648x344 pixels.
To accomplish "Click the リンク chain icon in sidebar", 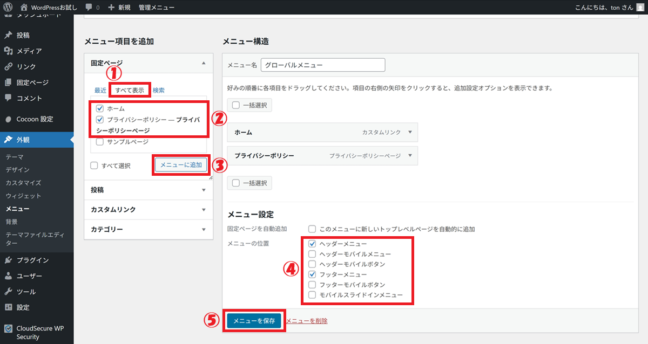I will pyautogui.click(x=8, y=67).
